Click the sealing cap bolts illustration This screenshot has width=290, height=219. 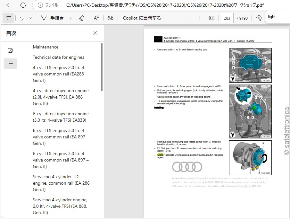250,65
